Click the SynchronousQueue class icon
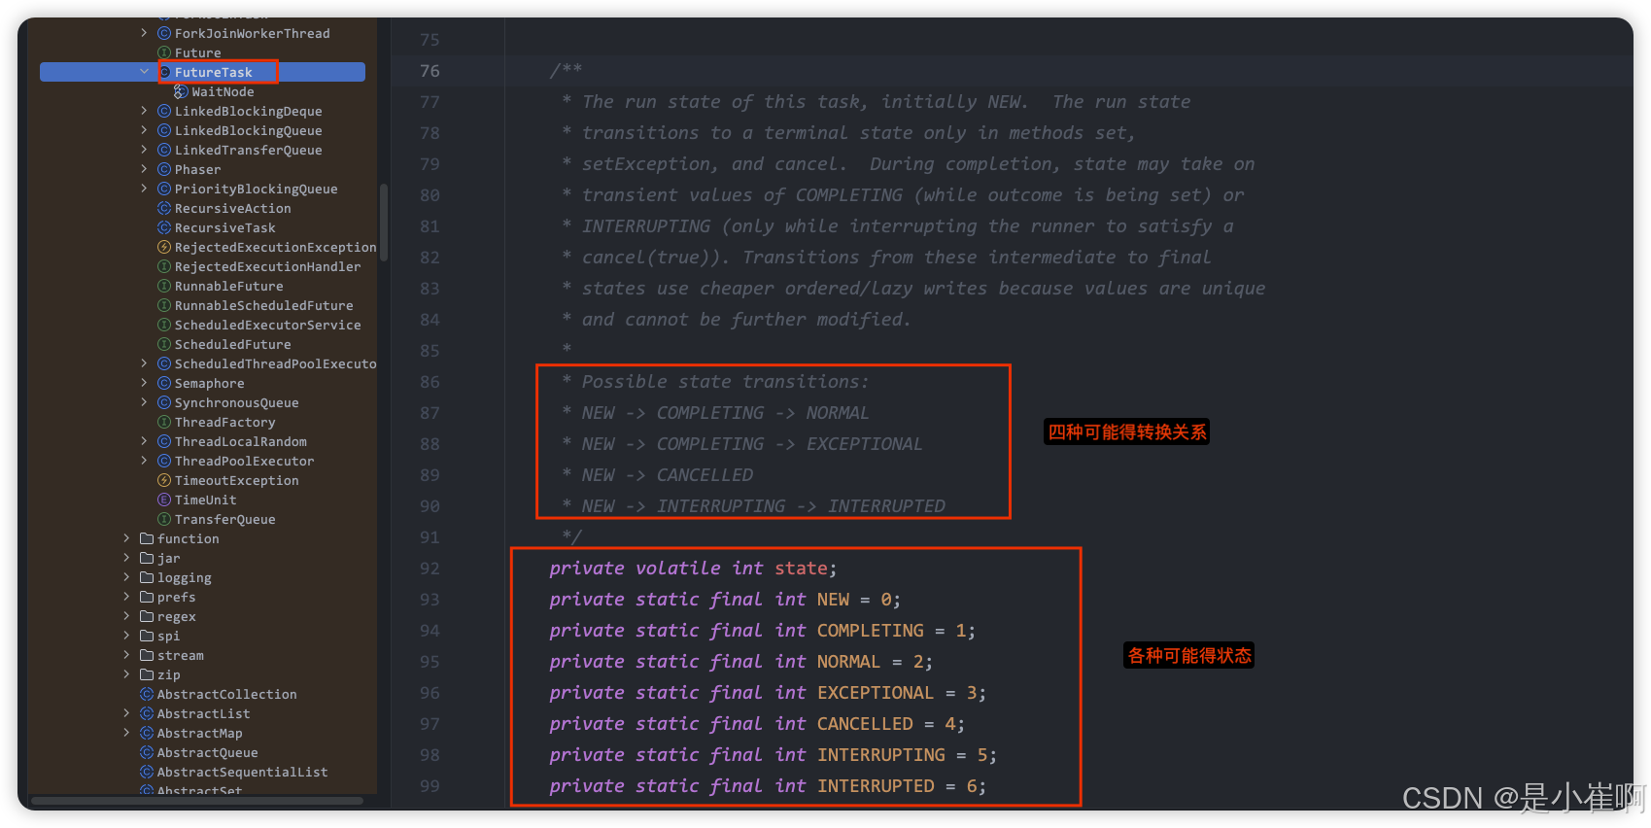Viewport: 1651px width, 828px height. click(x=164, y=402)
